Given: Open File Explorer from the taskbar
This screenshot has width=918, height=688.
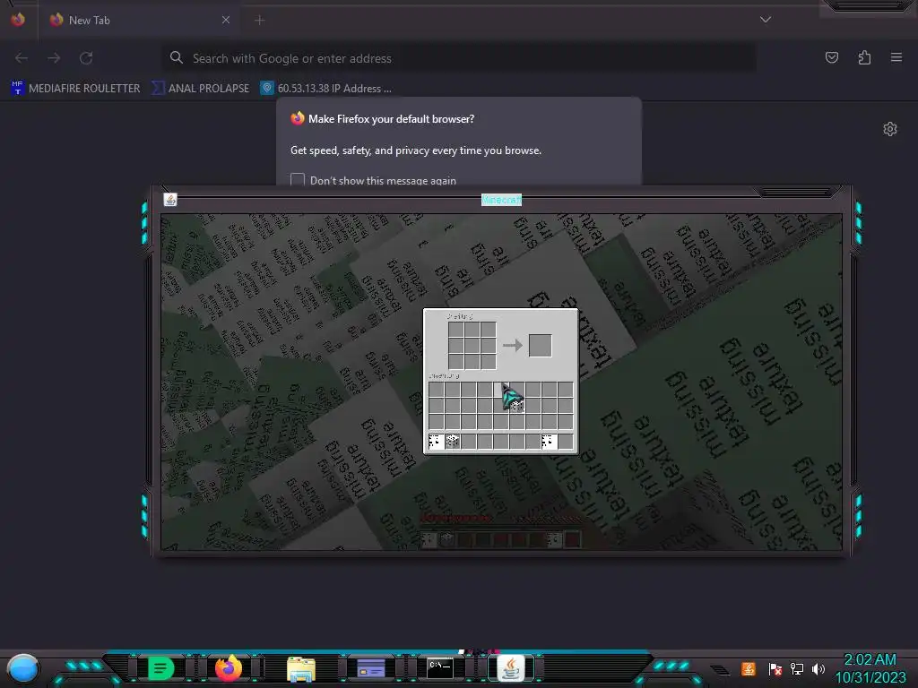Looking at the screenshot, I should click(x=301, y=668).
